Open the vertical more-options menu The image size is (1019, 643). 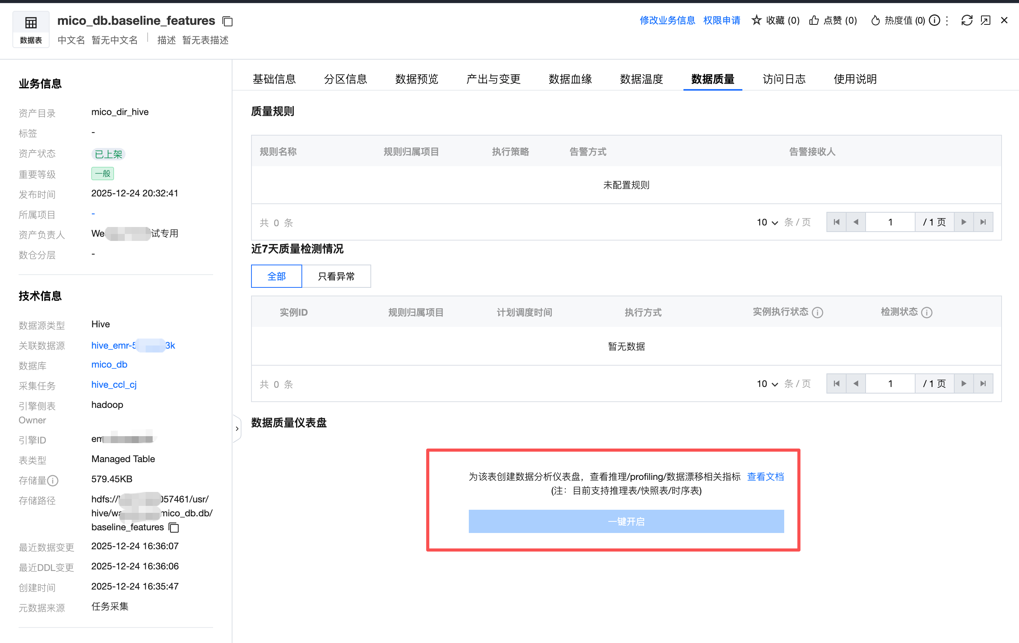pyautogui.click(x=947, y=20)
